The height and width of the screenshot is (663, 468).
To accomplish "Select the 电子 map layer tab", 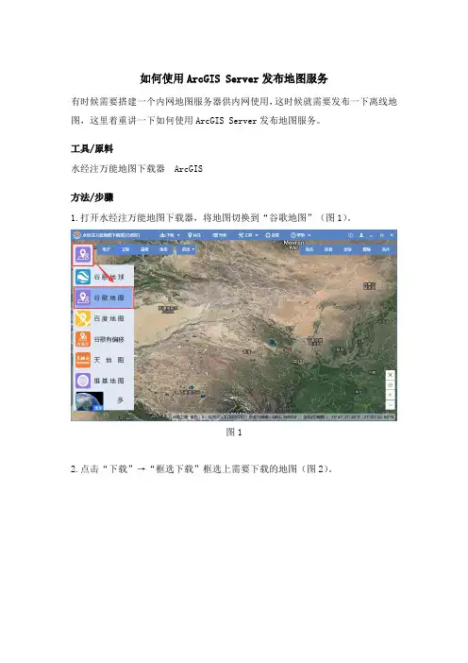I will pyautogui.click(x=106, y=249).
